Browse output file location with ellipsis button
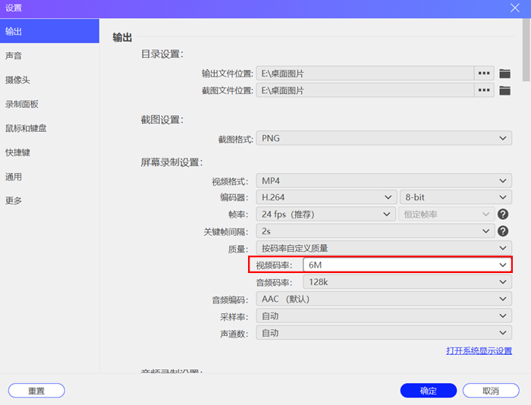The image size is (531, 405). coord(484,73)
